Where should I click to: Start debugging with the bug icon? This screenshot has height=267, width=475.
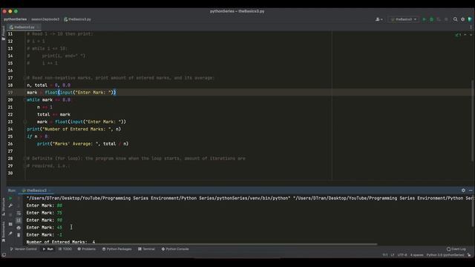(x=431, y=19)
